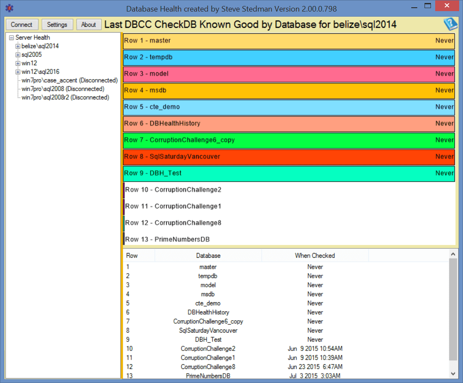This screenshot has height=383, width=463.
Task: Expand the sql2005 tree node
Action: 18,55
